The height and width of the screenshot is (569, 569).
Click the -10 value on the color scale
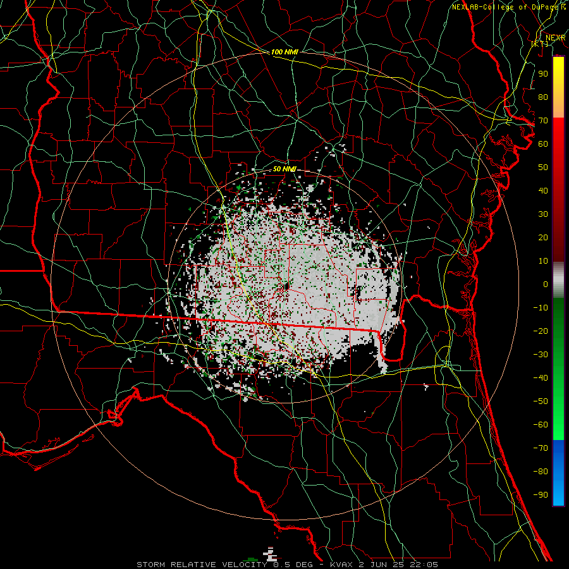[541, 308]
